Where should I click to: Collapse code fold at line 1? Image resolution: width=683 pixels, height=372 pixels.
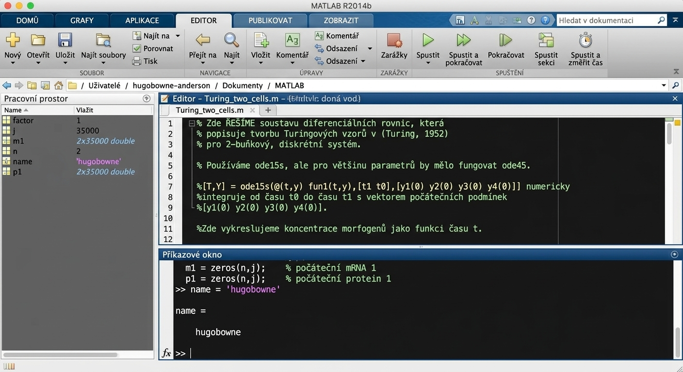pyautogui.click(x=192, y=124)
